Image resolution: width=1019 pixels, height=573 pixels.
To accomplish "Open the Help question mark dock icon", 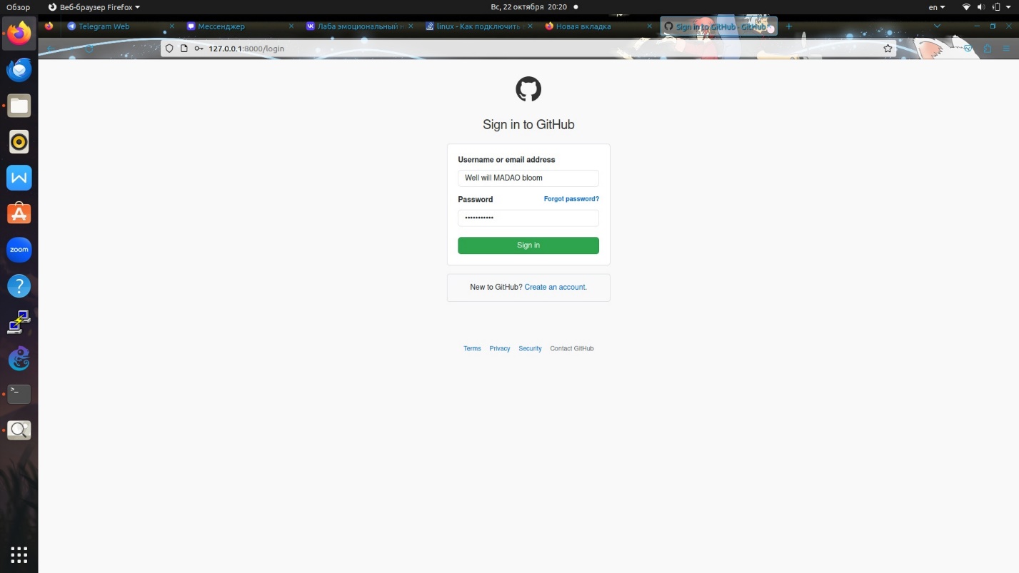I will [19, 286].
